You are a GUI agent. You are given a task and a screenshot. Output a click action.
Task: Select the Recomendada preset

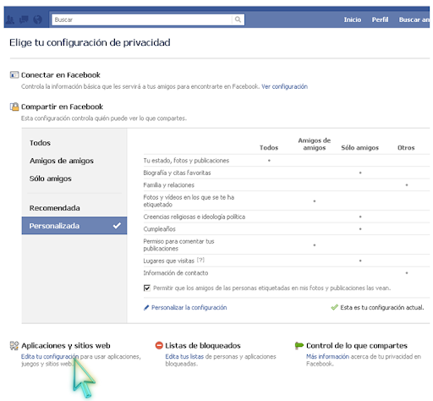click(55, 208)
